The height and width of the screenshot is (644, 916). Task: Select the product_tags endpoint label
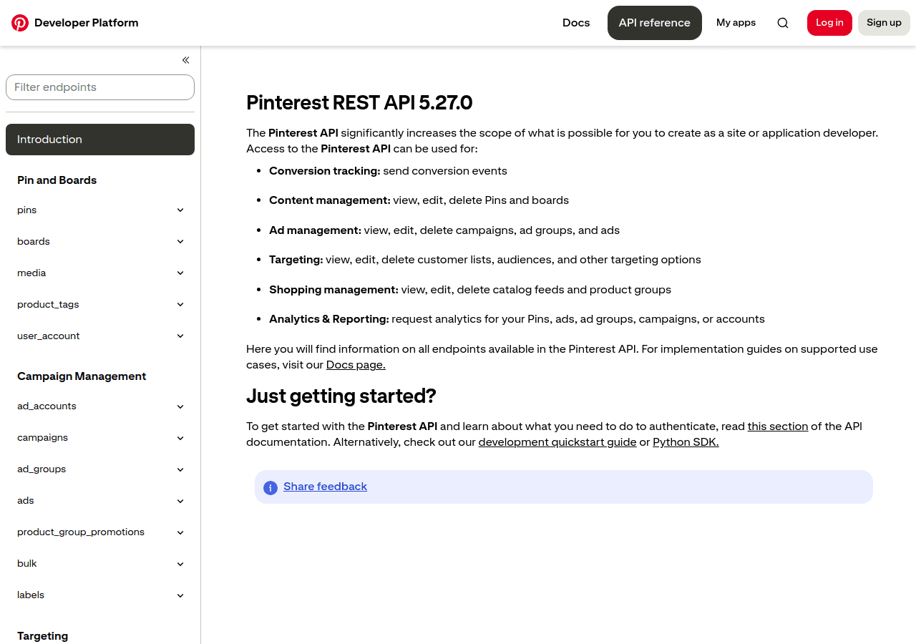[48, 305]
